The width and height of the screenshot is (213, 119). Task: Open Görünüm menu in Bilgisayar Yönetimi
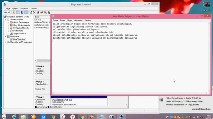point(24,9)
